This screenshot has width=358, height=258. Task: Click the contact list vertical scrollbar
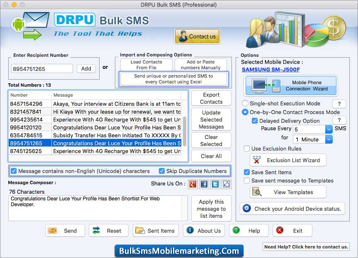click(x=185, y=131)
